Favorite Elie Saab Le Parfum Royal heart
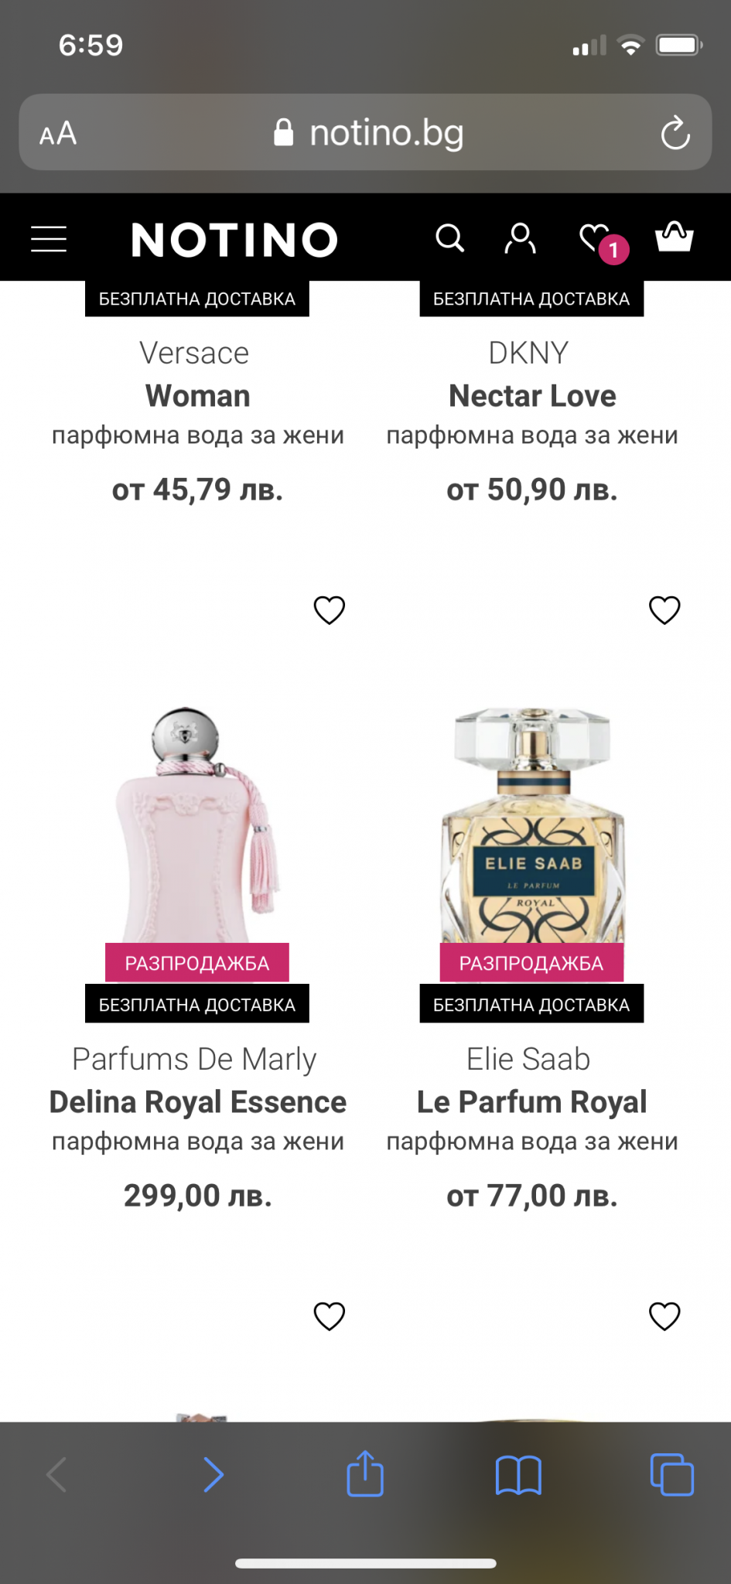731x1584 pixels. [664, 610]
